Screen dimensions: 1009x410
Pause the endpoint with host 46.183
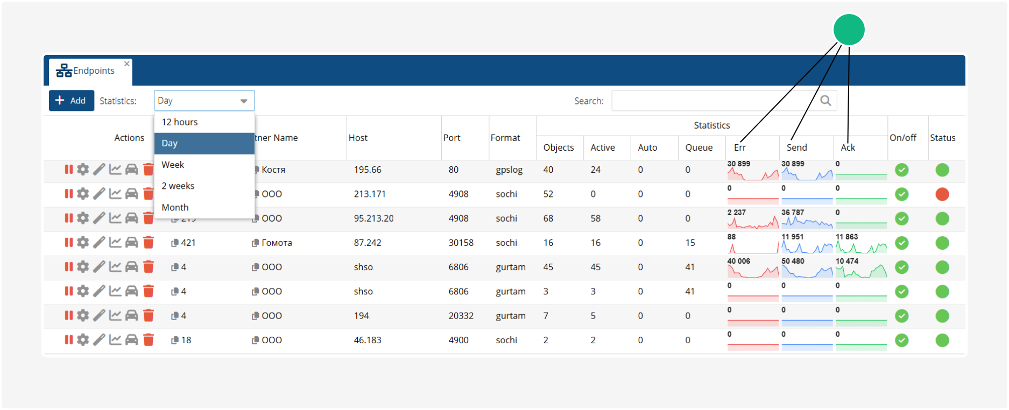[x=68, y=340]
